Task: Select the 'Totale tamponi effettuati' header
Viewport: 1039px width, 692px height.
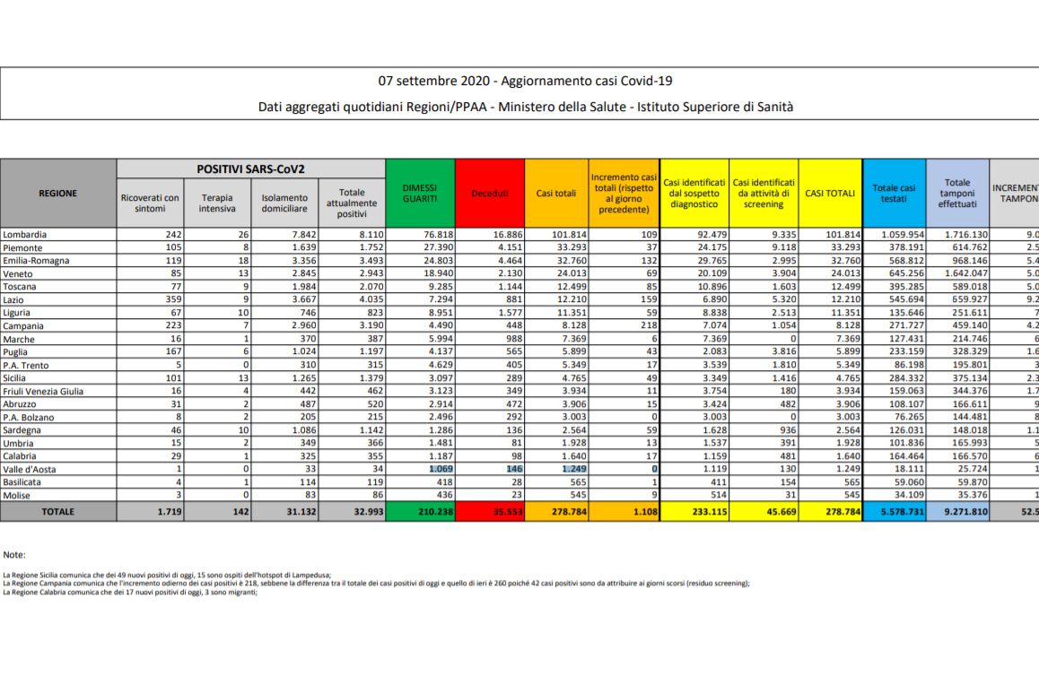Action: pyautogui.click(x=957, y=193)
